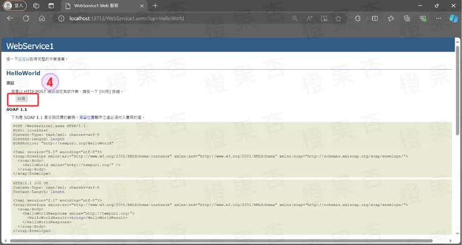
Task: Open the zoom magnifier icon in address bar
Action: [295, 19]
